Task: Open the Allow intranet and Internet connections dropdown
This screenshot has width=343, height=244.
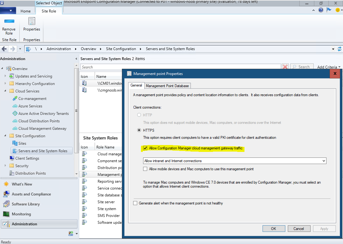Action: coord(234,161)
